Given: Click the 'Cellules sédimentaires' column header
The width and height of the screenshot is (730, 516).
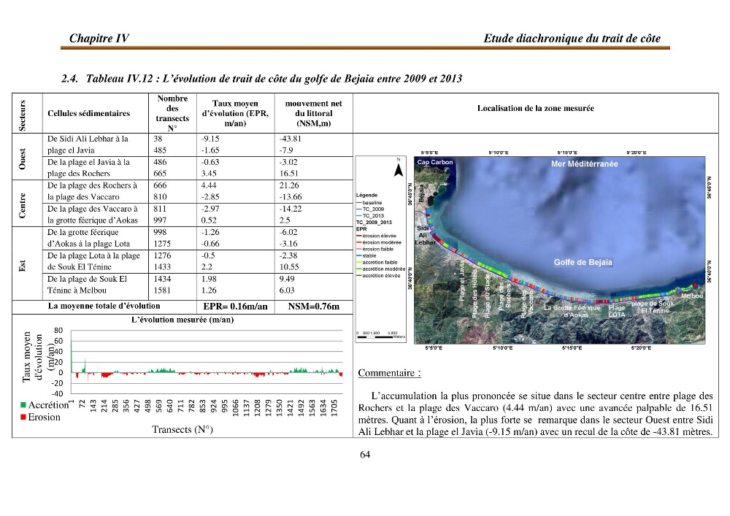Looking at the screenshot, I should pyautogui.click(x=88, y=113).
